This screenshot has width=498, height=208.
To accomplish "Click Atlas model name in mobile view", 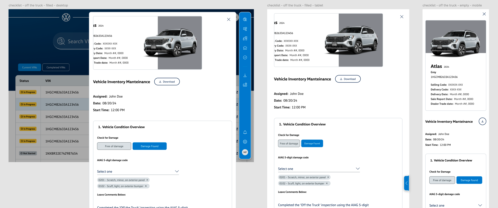I will [436, 66].
